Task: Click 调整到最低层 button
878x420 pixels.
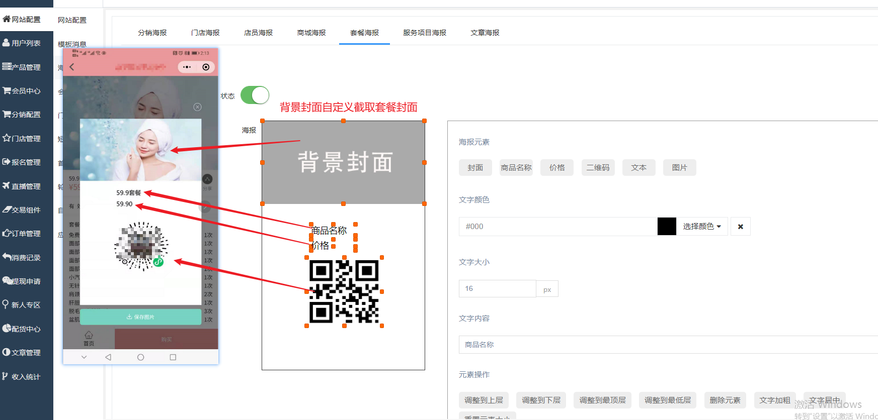Action: (x=668, y=400)
